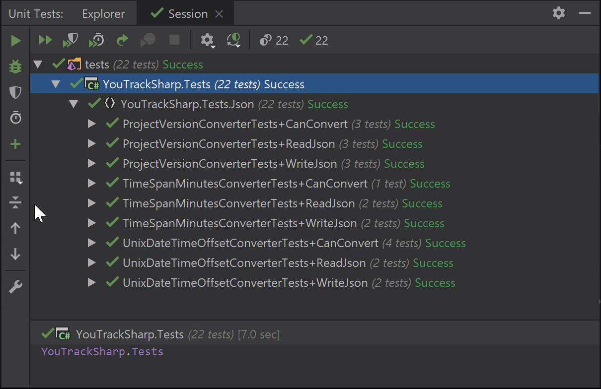Cover unit tests using left shield icon
601x389 pixels.
pos(16,92)
